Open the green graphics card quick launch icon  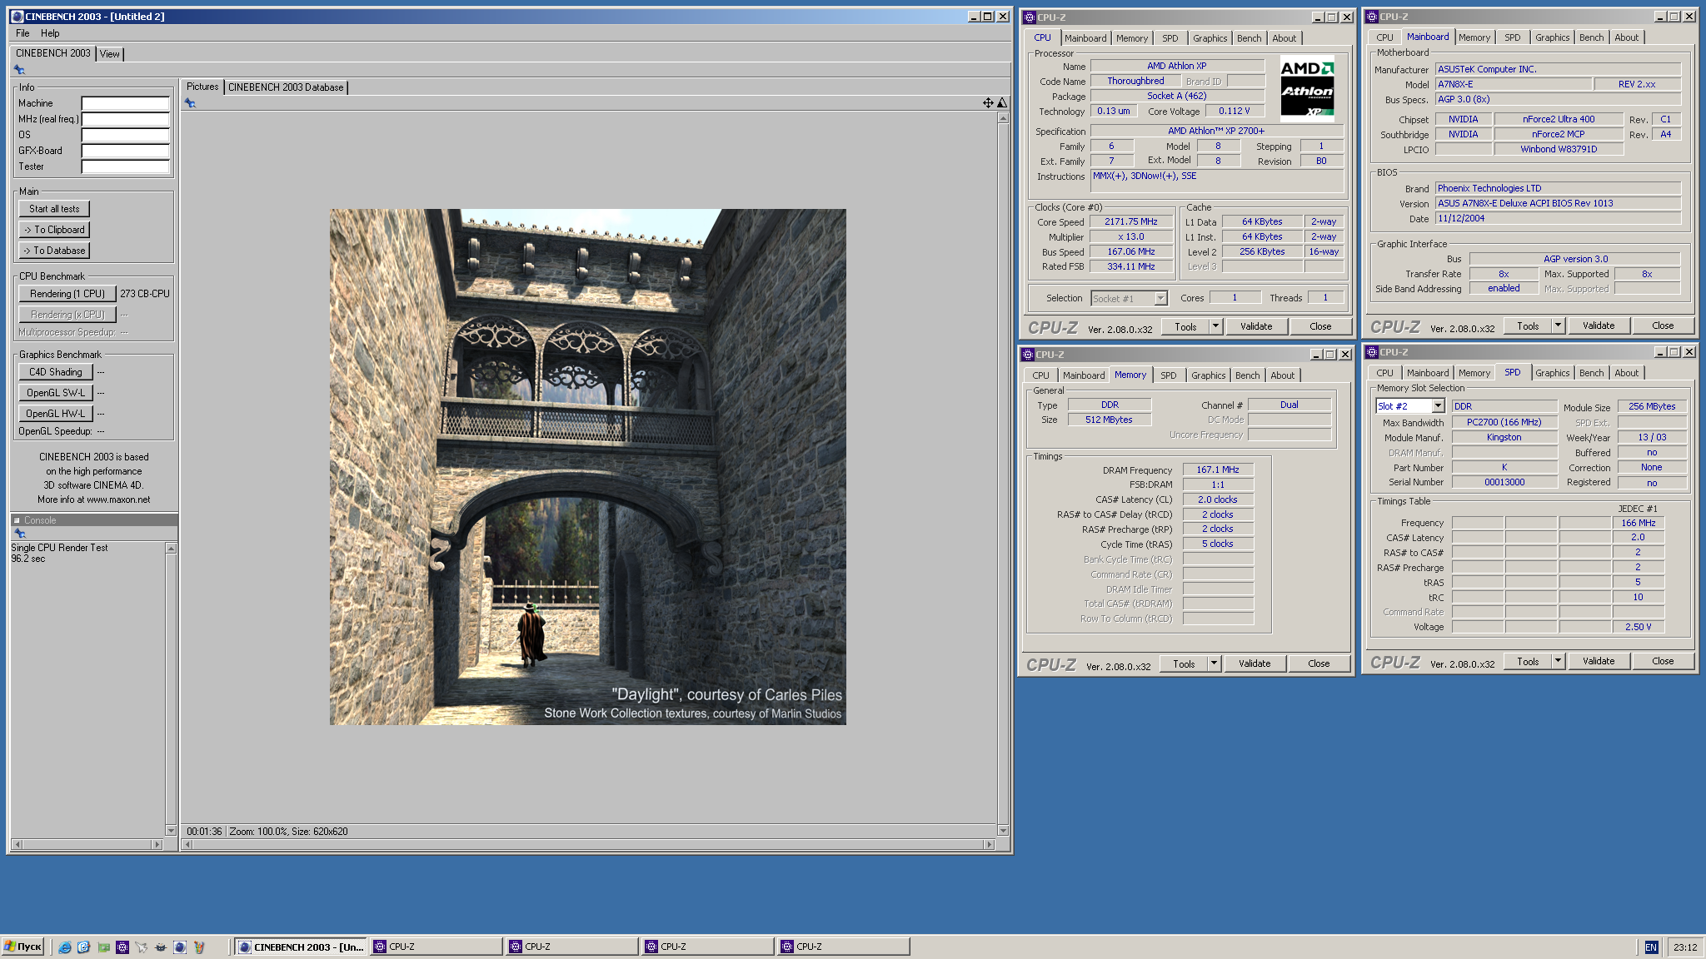pos(103,947)
